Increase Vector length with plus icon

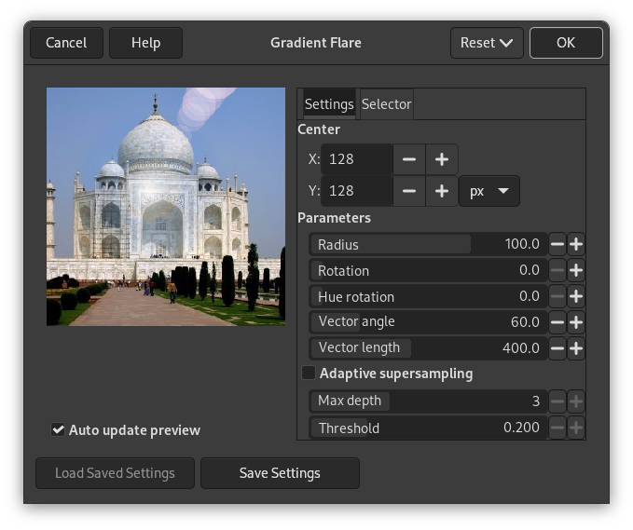coord(576,348)
